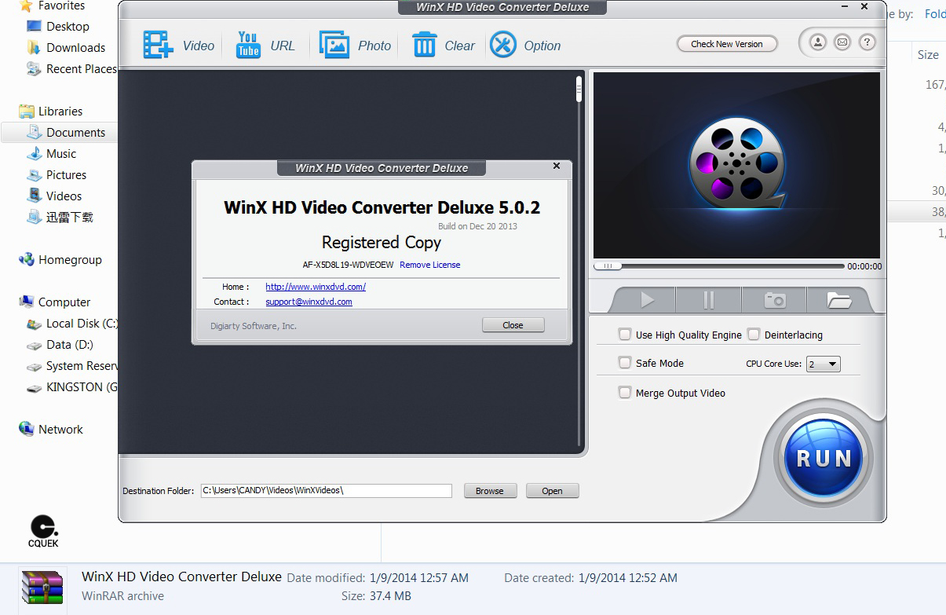
Task: Open the output folder icon
Action: click(x=838, y=300)
